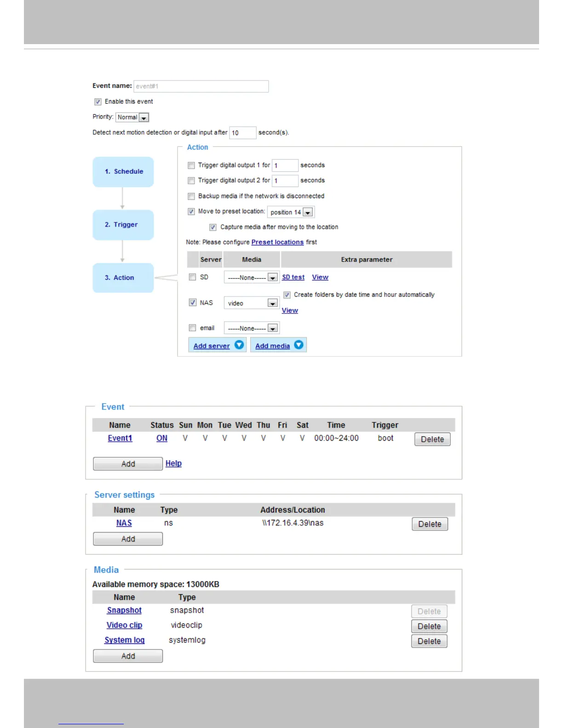Click View link under NAS options
The width and height of the screenshot is (563, 728).
290,310
